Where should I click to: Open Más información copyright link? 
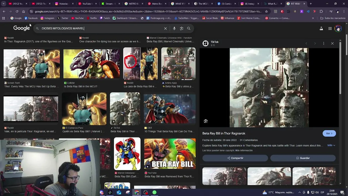tap(244, 151)
